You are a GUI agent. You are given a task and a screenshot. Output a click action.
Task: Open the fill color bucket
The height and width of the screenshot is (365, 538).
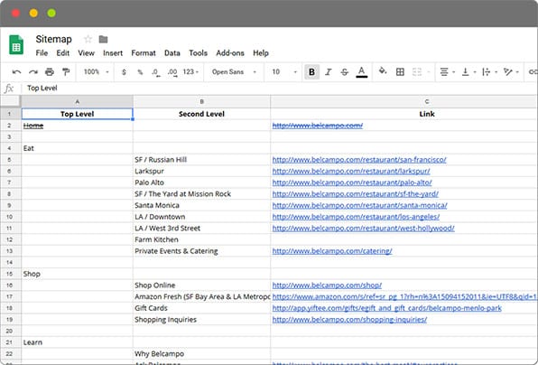pos(383,71)
